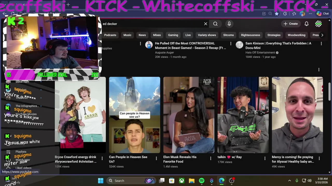Open Xbox app from taskbar

click(182, 181)
